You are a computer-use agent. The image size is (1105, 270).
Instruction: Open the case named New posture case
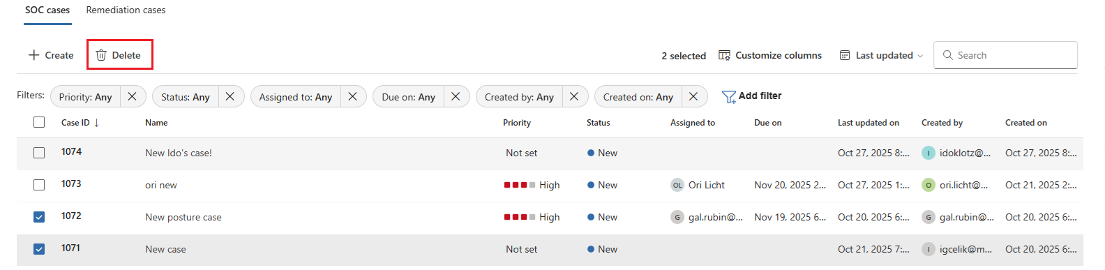(x=183, y=217)
